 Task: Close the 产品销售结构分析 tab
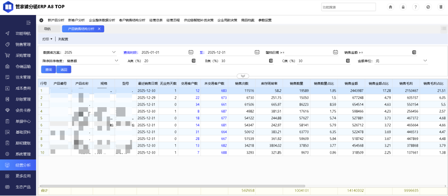tap(99, 29)
